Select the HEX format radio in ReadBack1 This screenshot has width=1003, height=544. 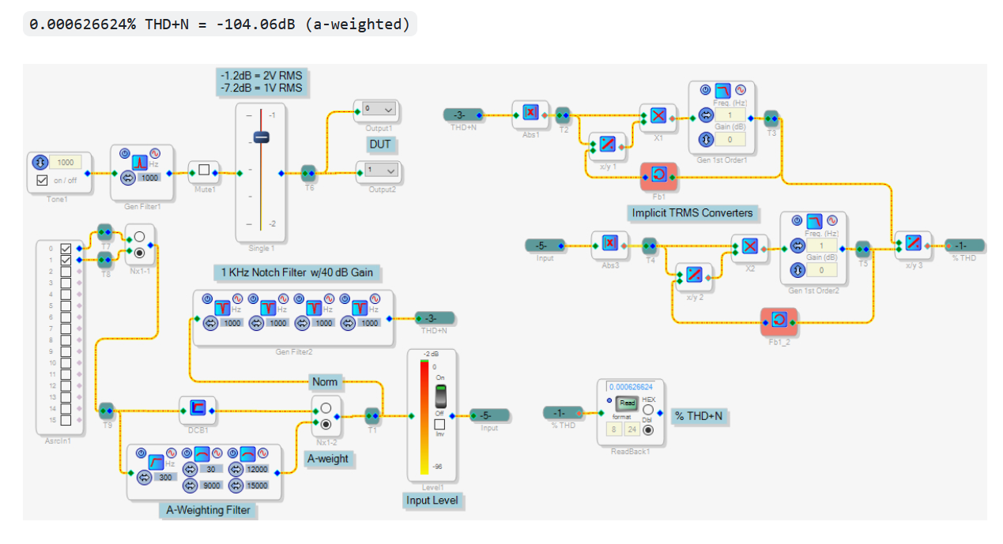coord(648,410)
